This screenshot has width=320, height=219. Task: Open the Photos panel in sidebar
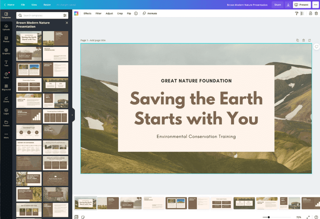[x=6, y=39]
